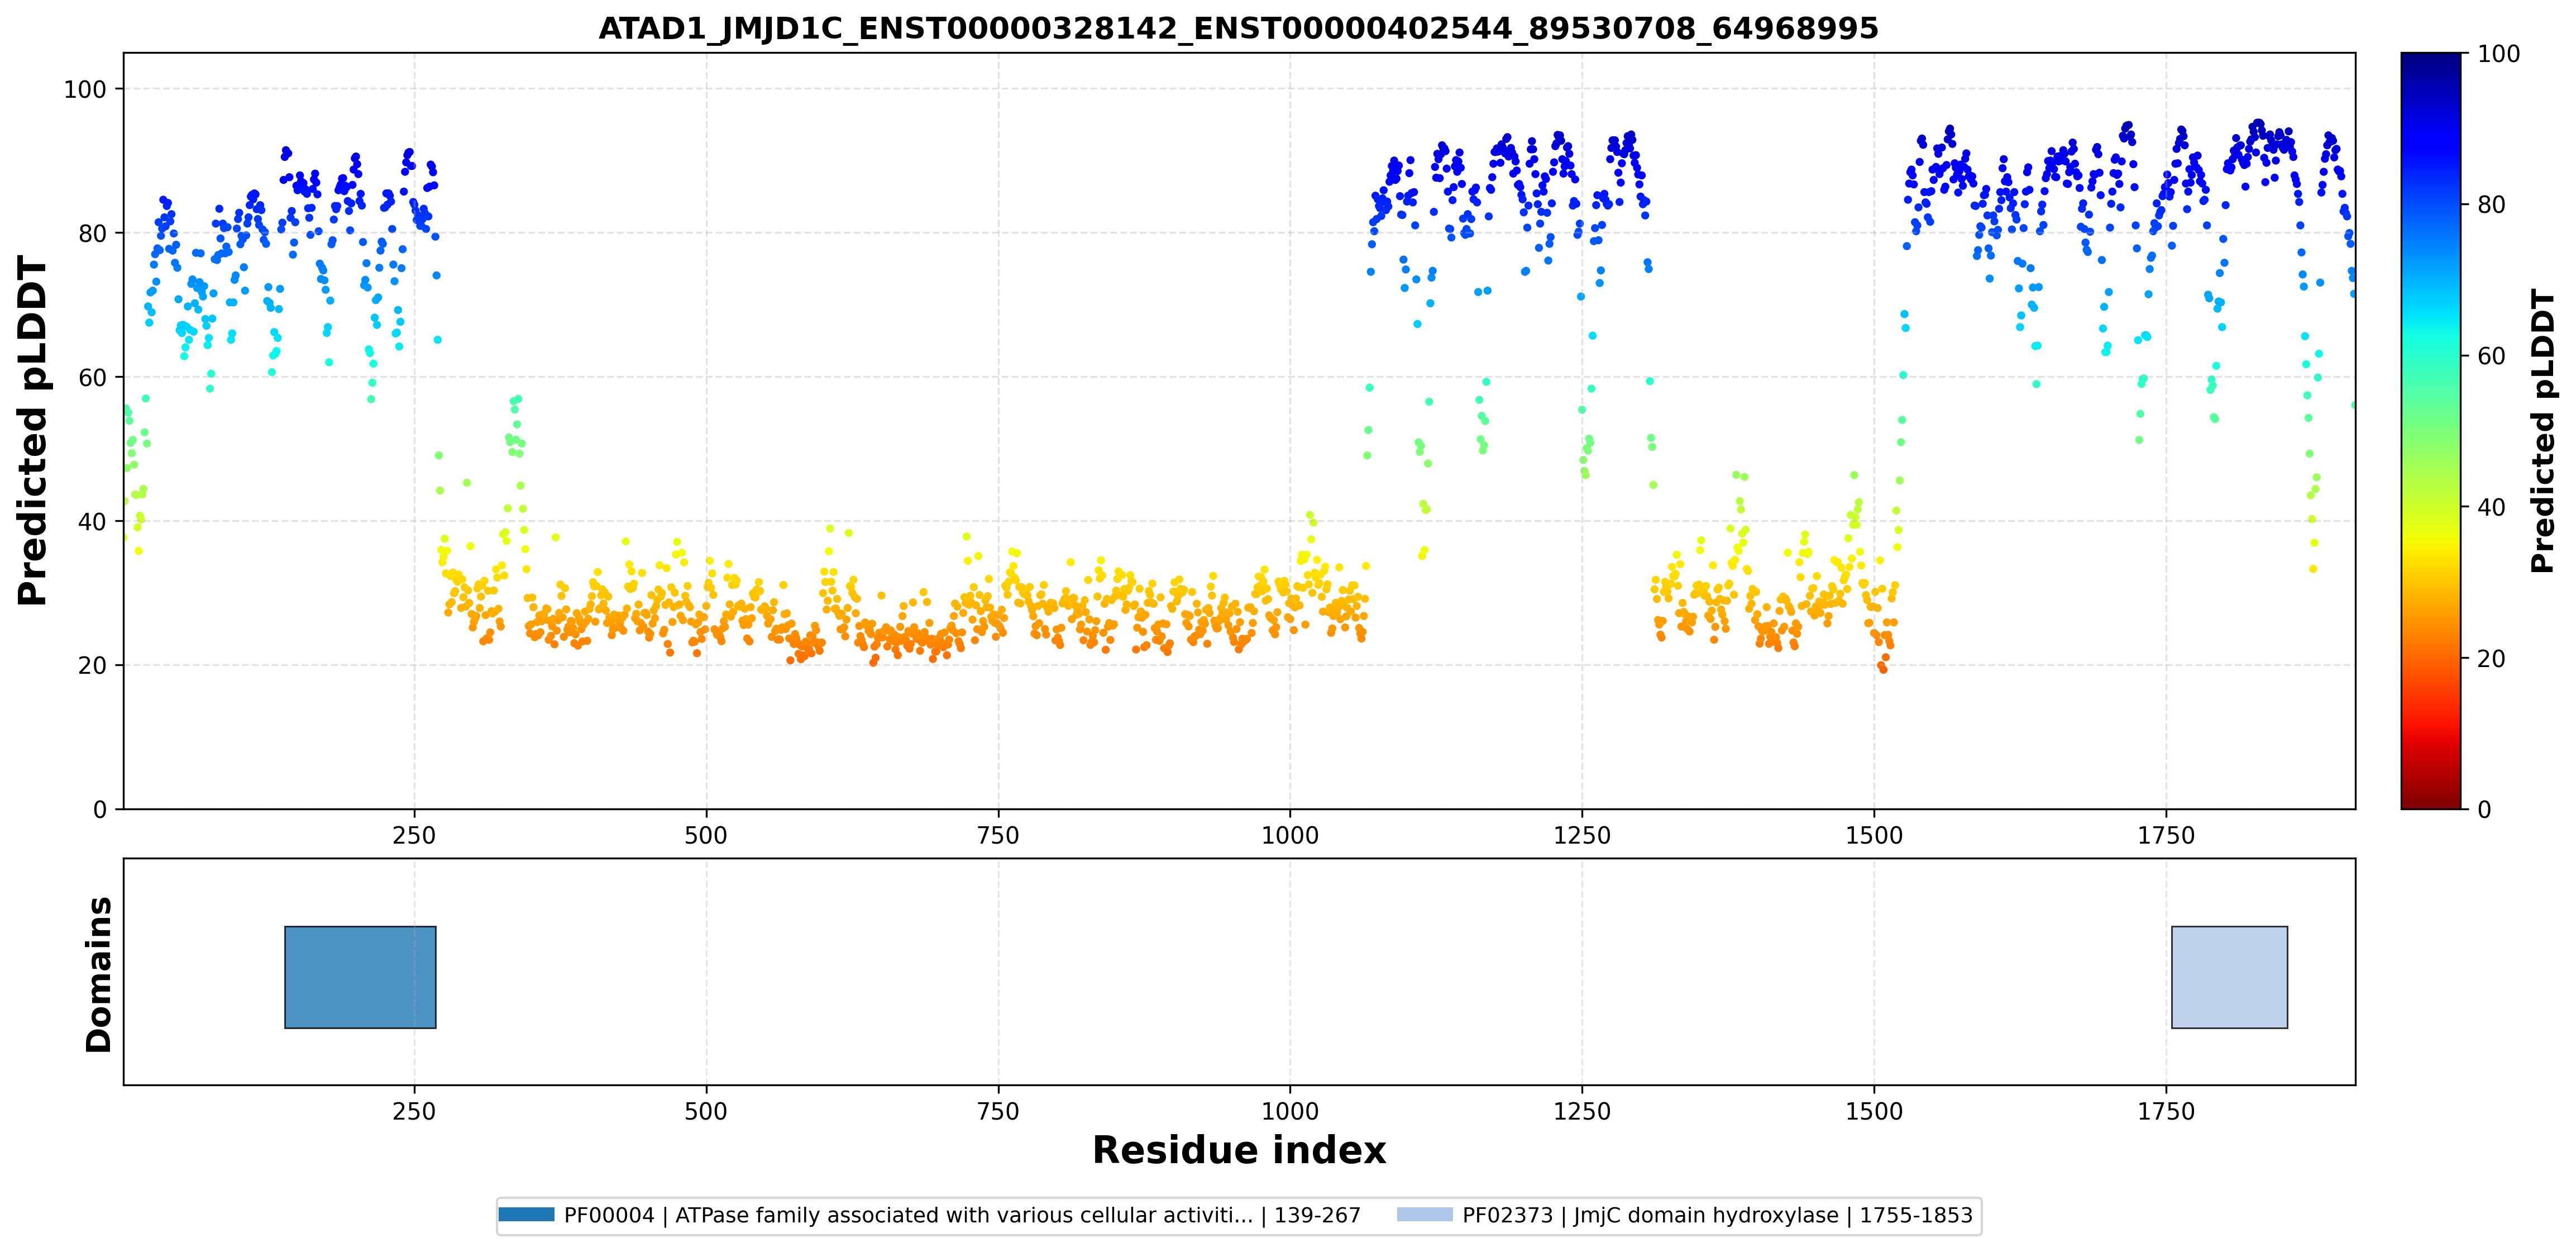Click the Residue index axis label
The image size is (2576, 1252).
[x=1239, y=1150]
